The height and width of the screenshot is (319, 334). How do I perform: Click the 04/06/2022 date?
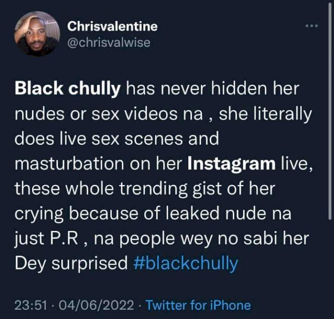click(x=96, y=305)
